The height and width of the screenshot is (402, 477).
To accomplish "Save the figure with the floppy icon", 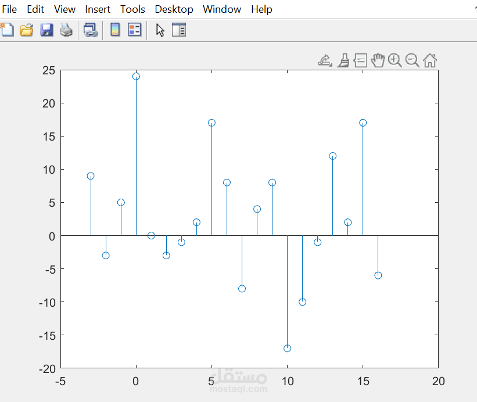I will [x=46, y=30].
